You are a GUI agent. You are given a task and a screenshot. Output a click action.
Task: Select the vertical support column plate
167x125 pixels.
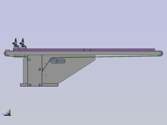click(x=35, y=71)
